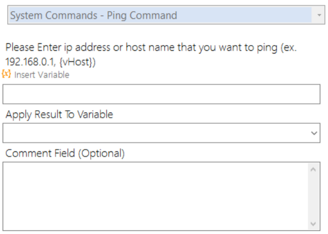The image size is (328, 234).
Task: Click the comment field scrollbar track
Action: 313,197
